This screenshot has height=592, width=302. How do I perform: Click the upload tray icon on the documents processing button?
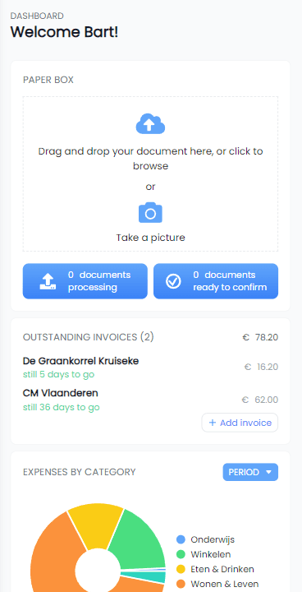click(48, 281)
